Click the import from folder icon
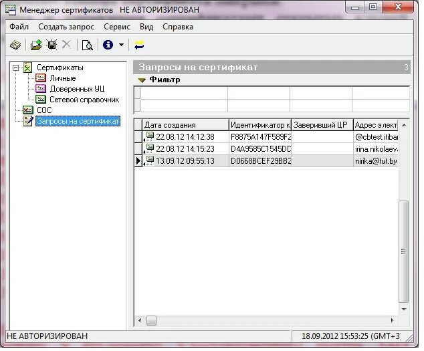The height and width of the screenshot is (351, 424). [36, 45]
